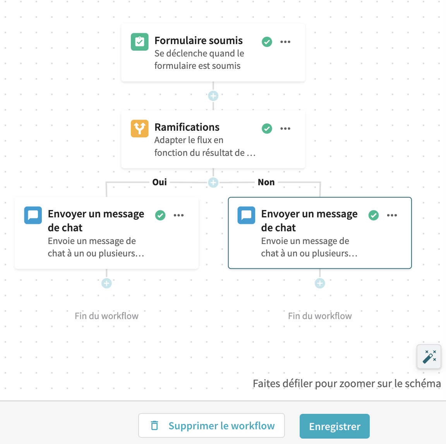This screenshot has width=446, height=444.
Task: Click the magic wand auto-arrange button
Action: pos(429,357)
